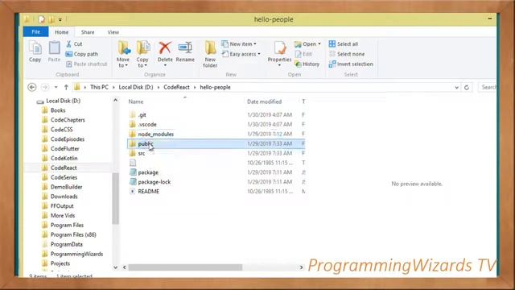The width and height of the screenshot is (515, 290).
Task: Click the Select none command
Action: click(x=347, y=54)
